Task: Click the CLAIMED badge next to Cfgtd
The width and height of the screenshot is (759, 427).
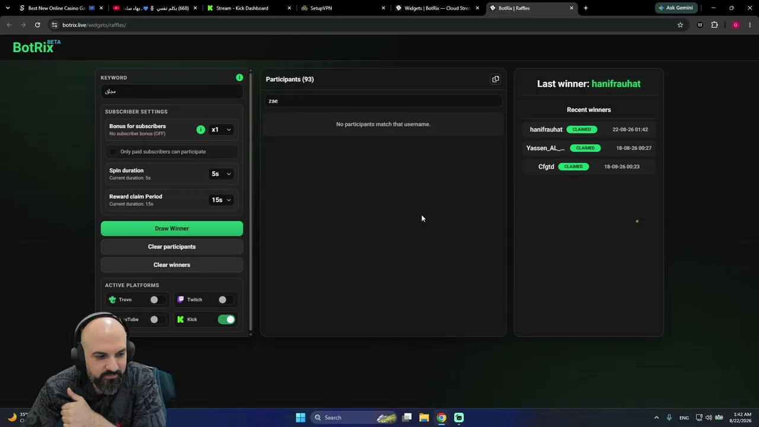Action: 573,167
